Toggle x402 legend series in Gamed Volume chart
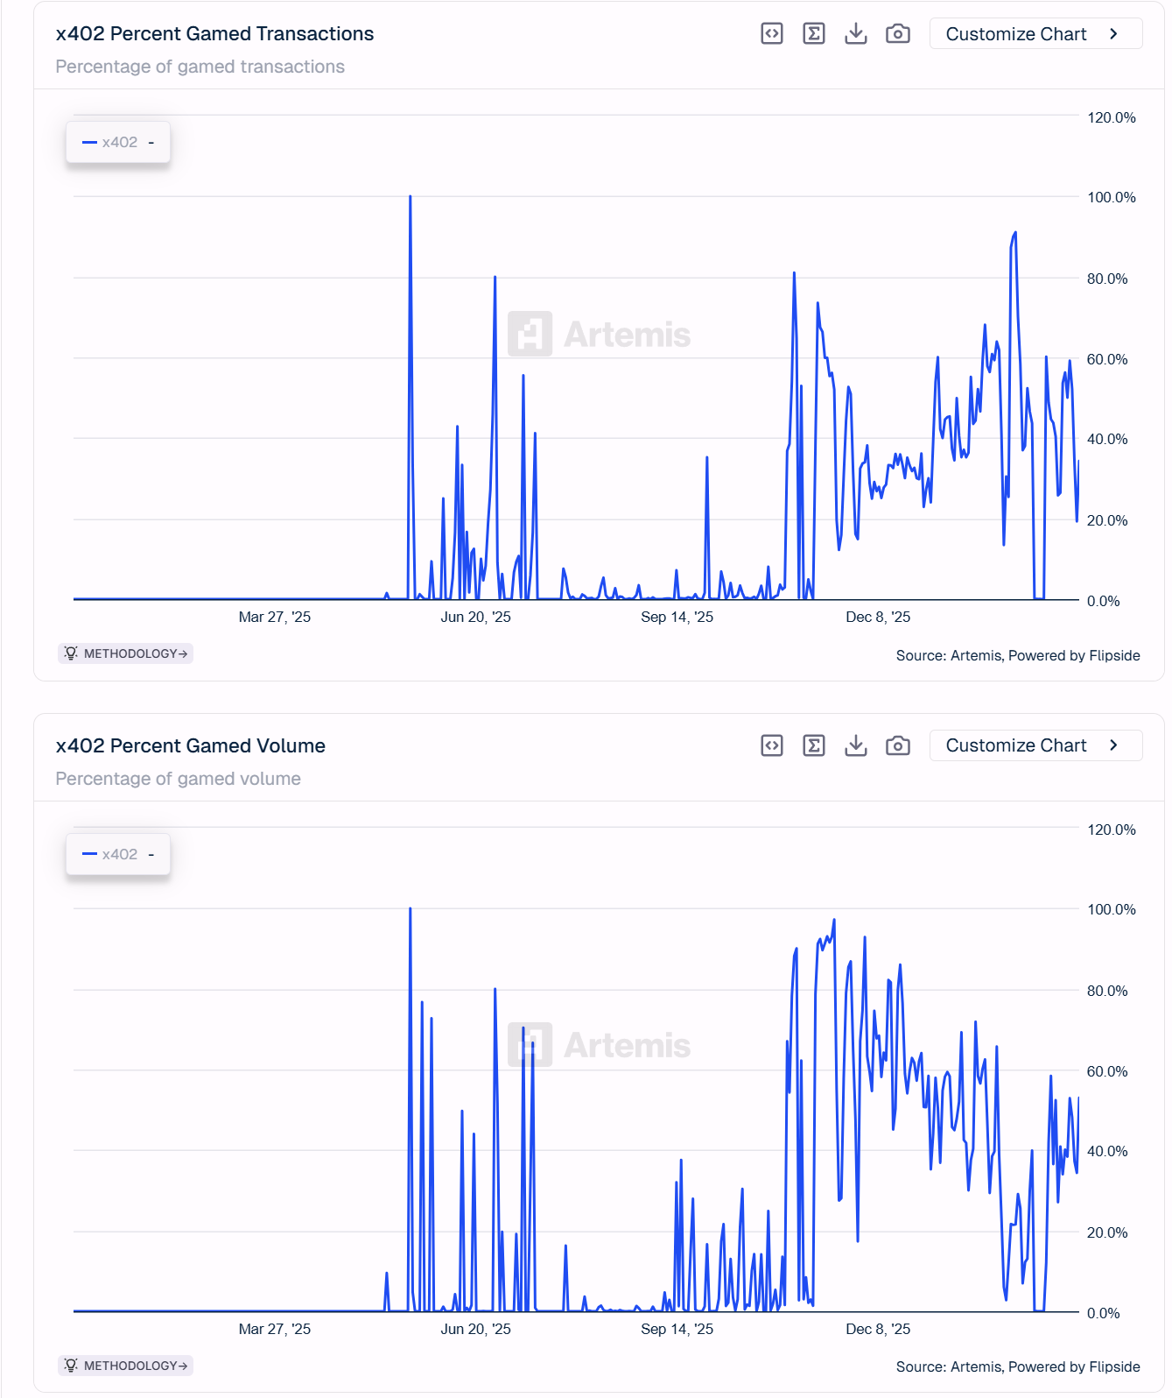 pos(110,854)
